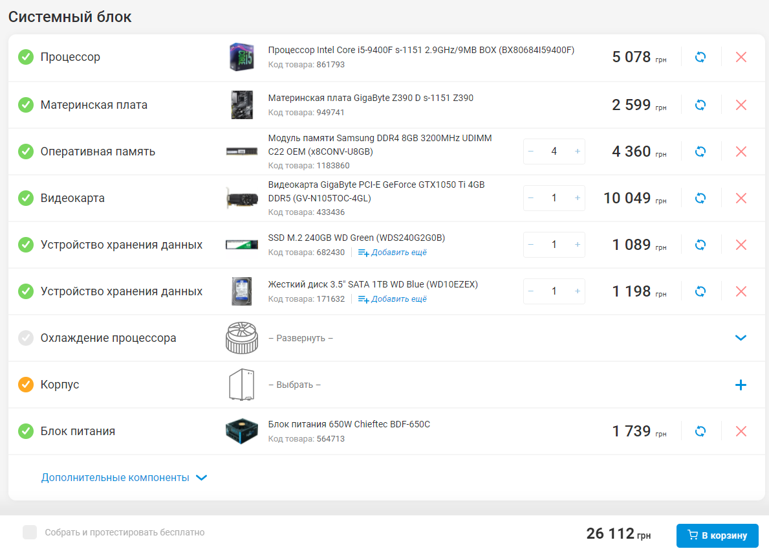The height and width of the screenshot is (551, 769).
Task: Increase Samsung DDR4 memory quantity
Action: tap(578, 152)
